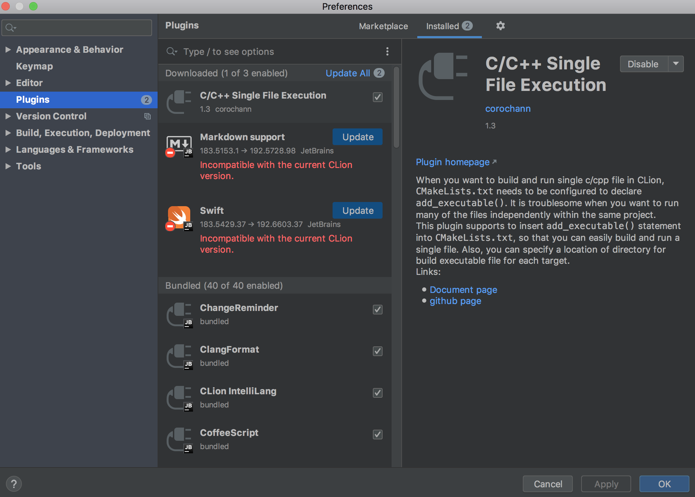Expand the Appearance & Behavior tree node
Image resolution: width=695 pixels, height=497 pixels.
8,50
